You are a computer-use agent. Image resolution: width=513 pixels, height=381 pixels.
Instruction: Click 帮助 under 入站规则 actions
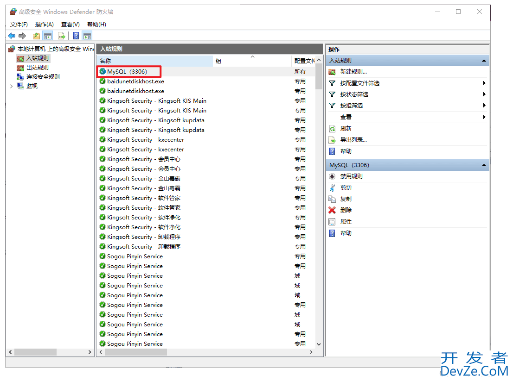coord(346,151)
